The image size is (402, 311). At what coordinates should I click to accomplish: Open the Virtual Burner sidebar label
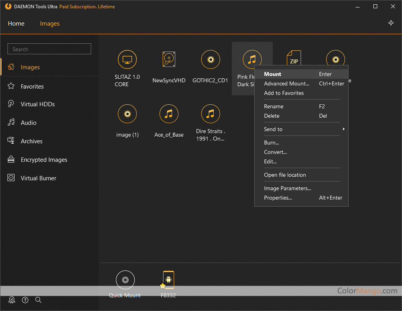(x=39, y=178)
